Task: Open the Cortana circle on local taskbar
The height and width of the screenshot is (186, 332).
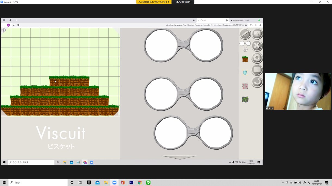Action: [72, 182]
